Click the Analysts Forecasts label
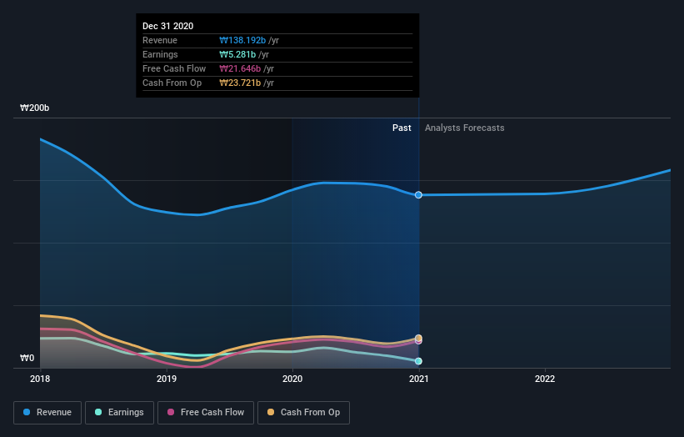The width and height of the screenshot is (684, 437). coord(465,128)
